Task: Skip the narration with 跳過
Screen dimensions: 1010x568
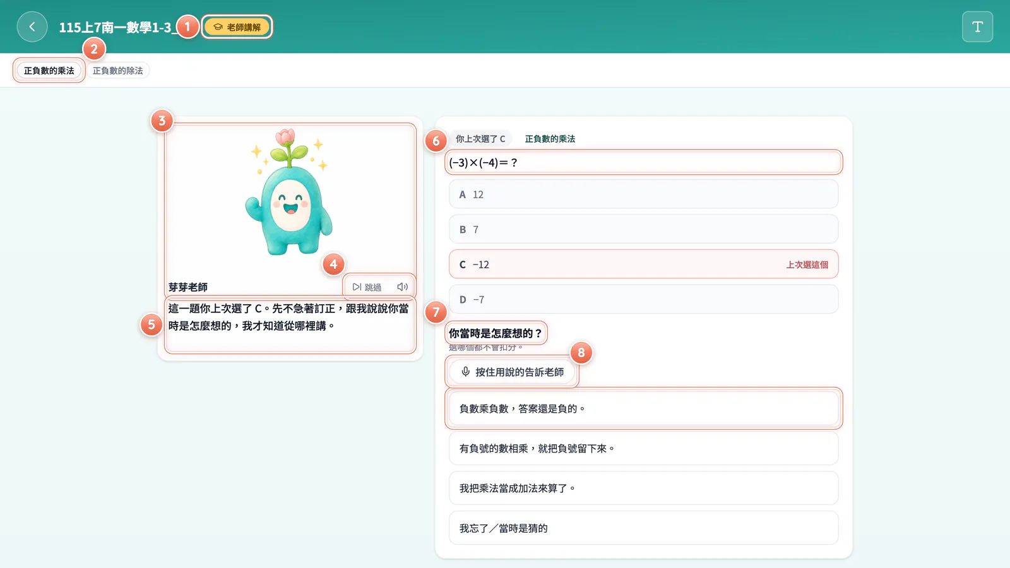Action: 367,287
